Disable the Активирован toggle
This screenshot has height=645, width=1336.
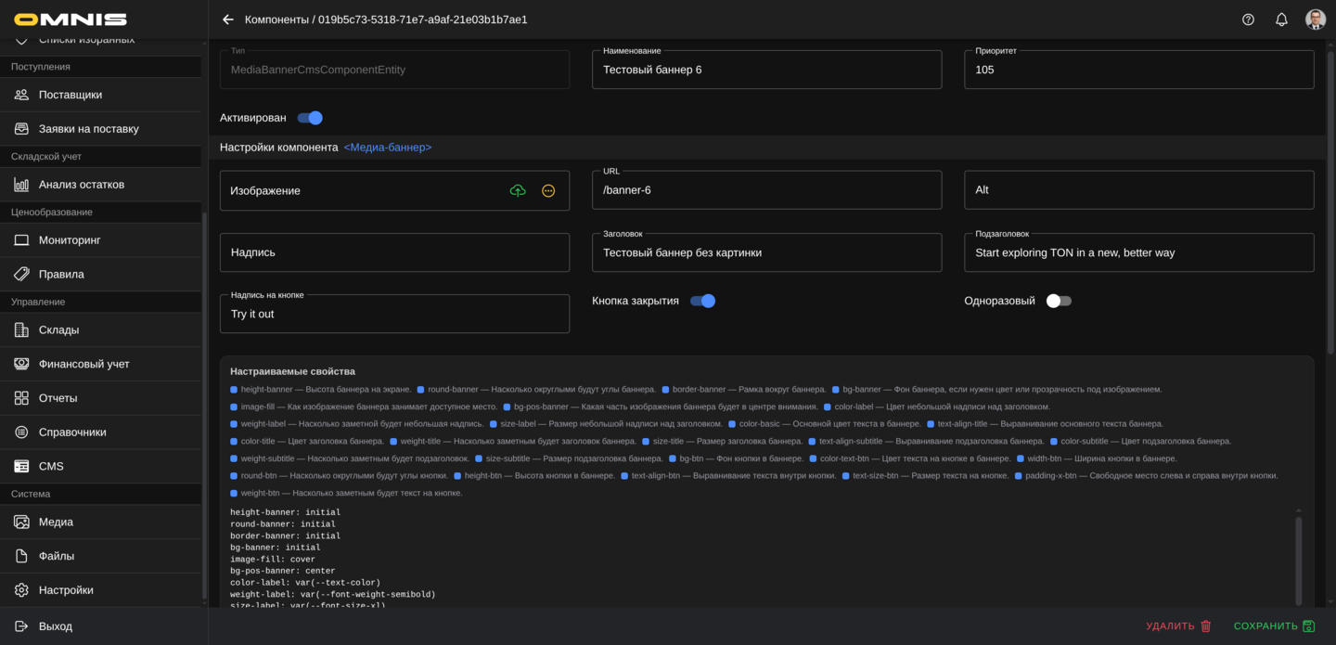[x=310, y=118]
